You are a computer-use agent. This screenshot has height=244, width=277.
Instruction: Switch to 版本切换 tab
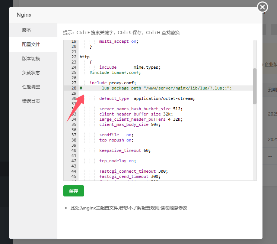[34, 58]
